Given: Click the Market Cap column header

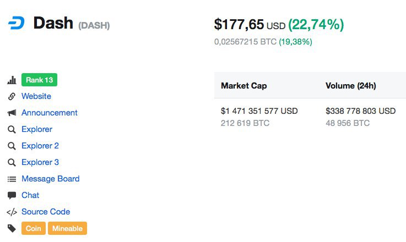Looking at the screenshot, I should pyautogui.click(x=244, y=86).
